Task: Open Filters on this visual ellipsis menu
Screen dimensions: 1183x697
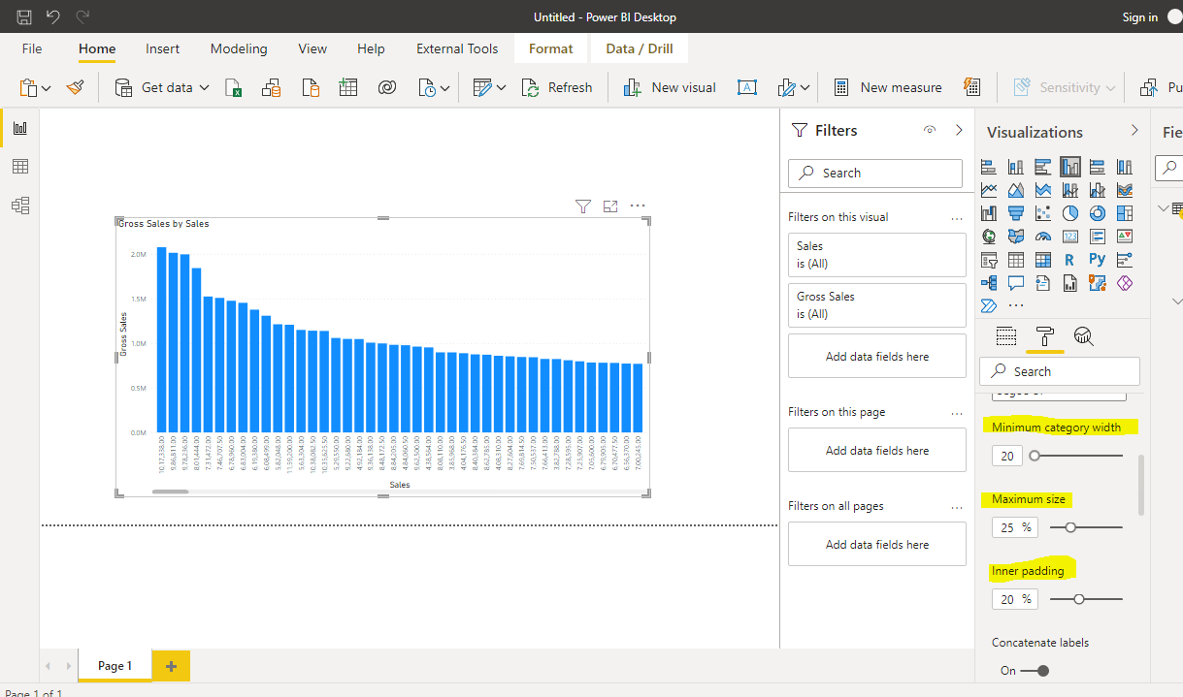Action: (x=957, y=217)
